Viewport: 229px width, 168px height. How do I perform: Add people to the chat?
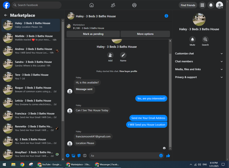pyautogui.click(x=110, y=55)
